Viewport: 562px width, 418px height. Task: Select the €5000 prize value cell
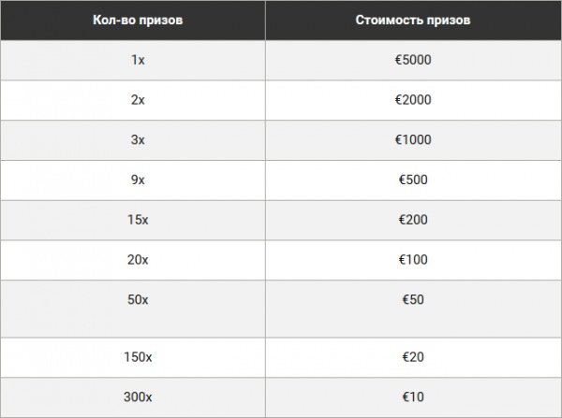coord(413,60)
